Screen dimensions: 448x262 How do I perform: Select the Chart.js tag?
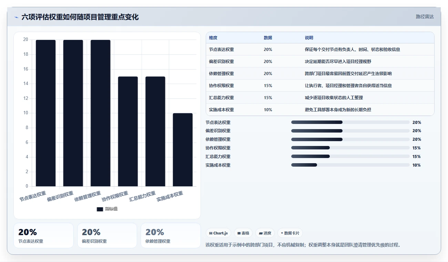218,233
